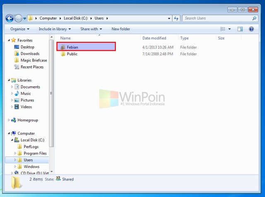
Task: Select the Public folder icon
Action: (x=63, y=54)
